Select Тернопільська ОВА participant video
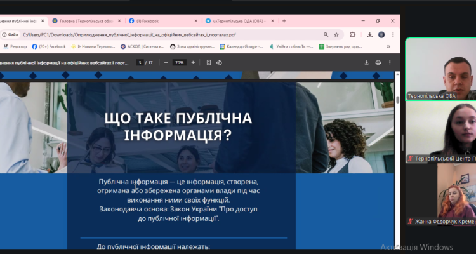476x254 pixels. tap(440, 69)
